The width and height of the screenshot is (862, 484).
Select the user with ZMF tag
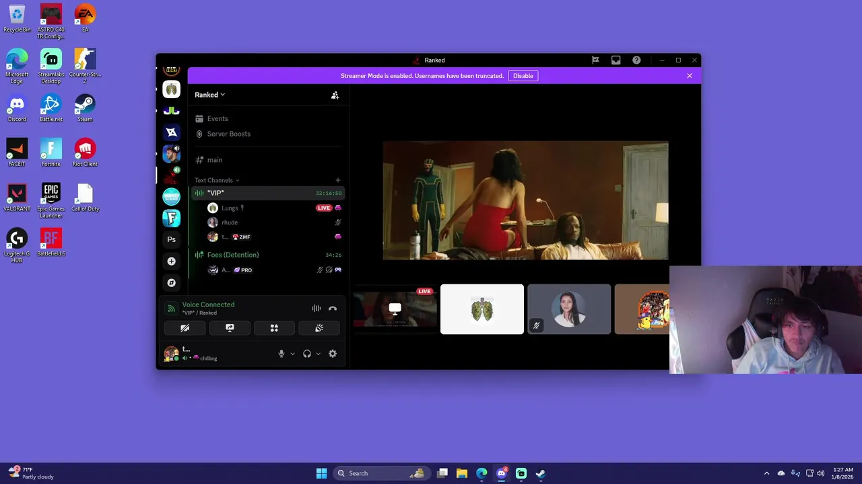click(x=275, y=237)
